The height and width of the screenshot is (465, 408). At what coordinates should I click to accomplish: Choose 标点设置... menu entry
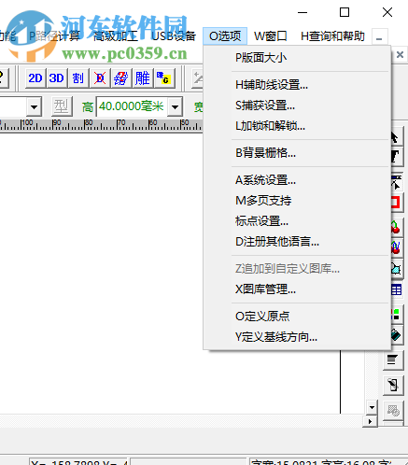coord(297,221)
